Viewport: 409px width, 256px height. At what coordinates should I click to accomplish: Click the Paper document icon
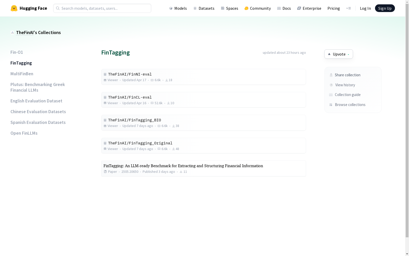(x=105, y=172)
